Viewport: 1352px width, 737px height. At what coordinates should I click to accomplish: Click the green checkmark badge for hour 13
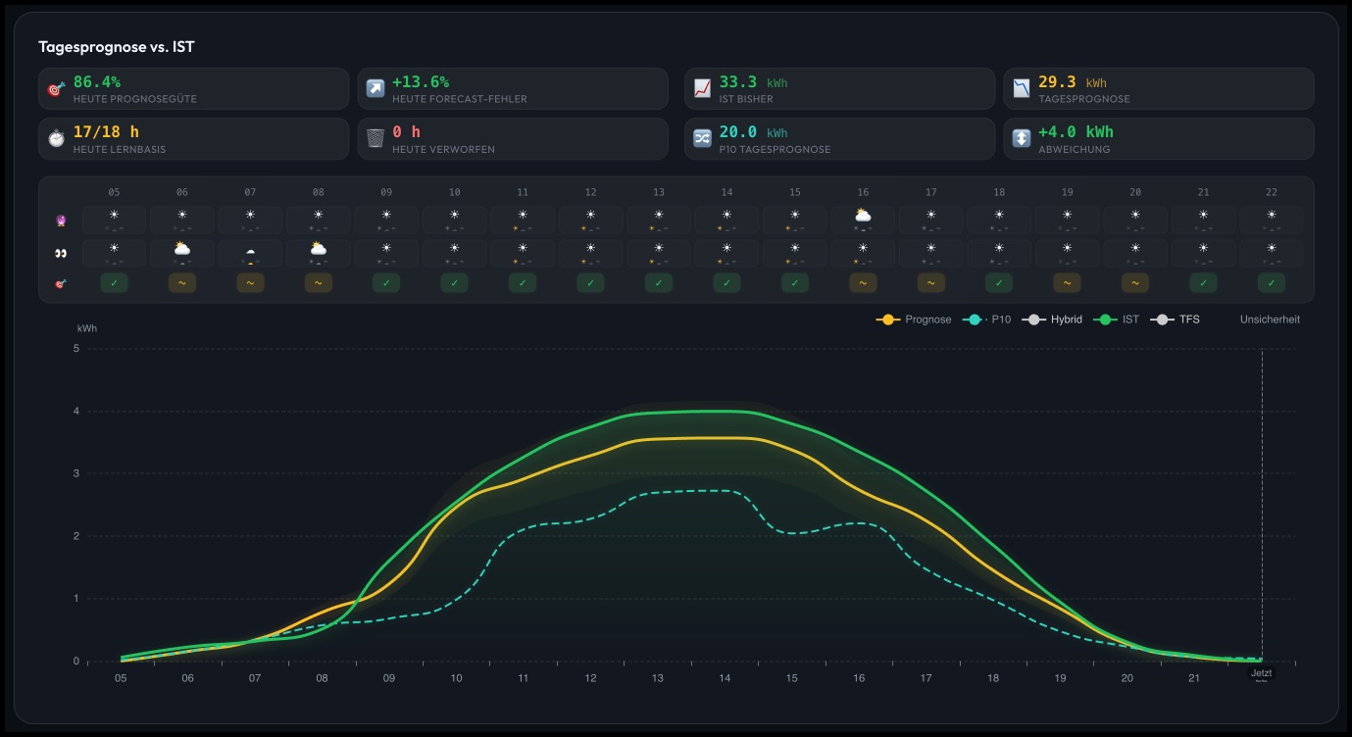[659, 282]
